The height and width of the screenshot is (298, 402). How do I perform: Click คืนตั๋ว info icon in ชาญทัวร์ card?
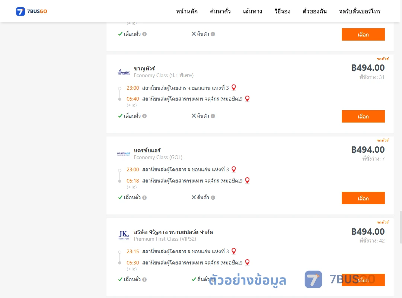[213, 116]
